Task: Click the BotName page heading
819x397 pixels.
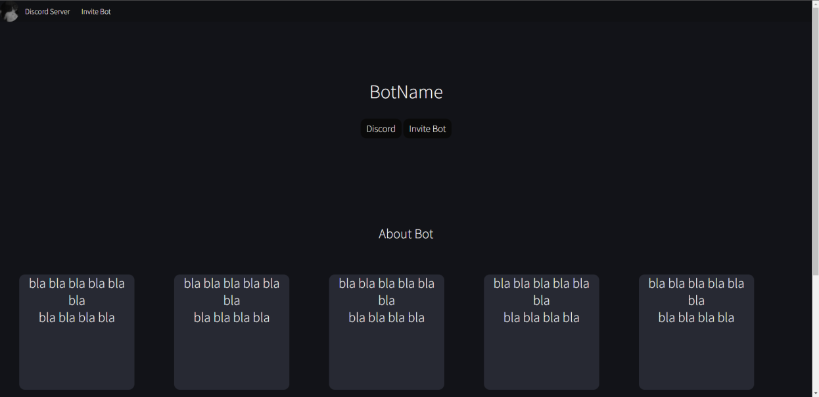Action: (406, 92)
